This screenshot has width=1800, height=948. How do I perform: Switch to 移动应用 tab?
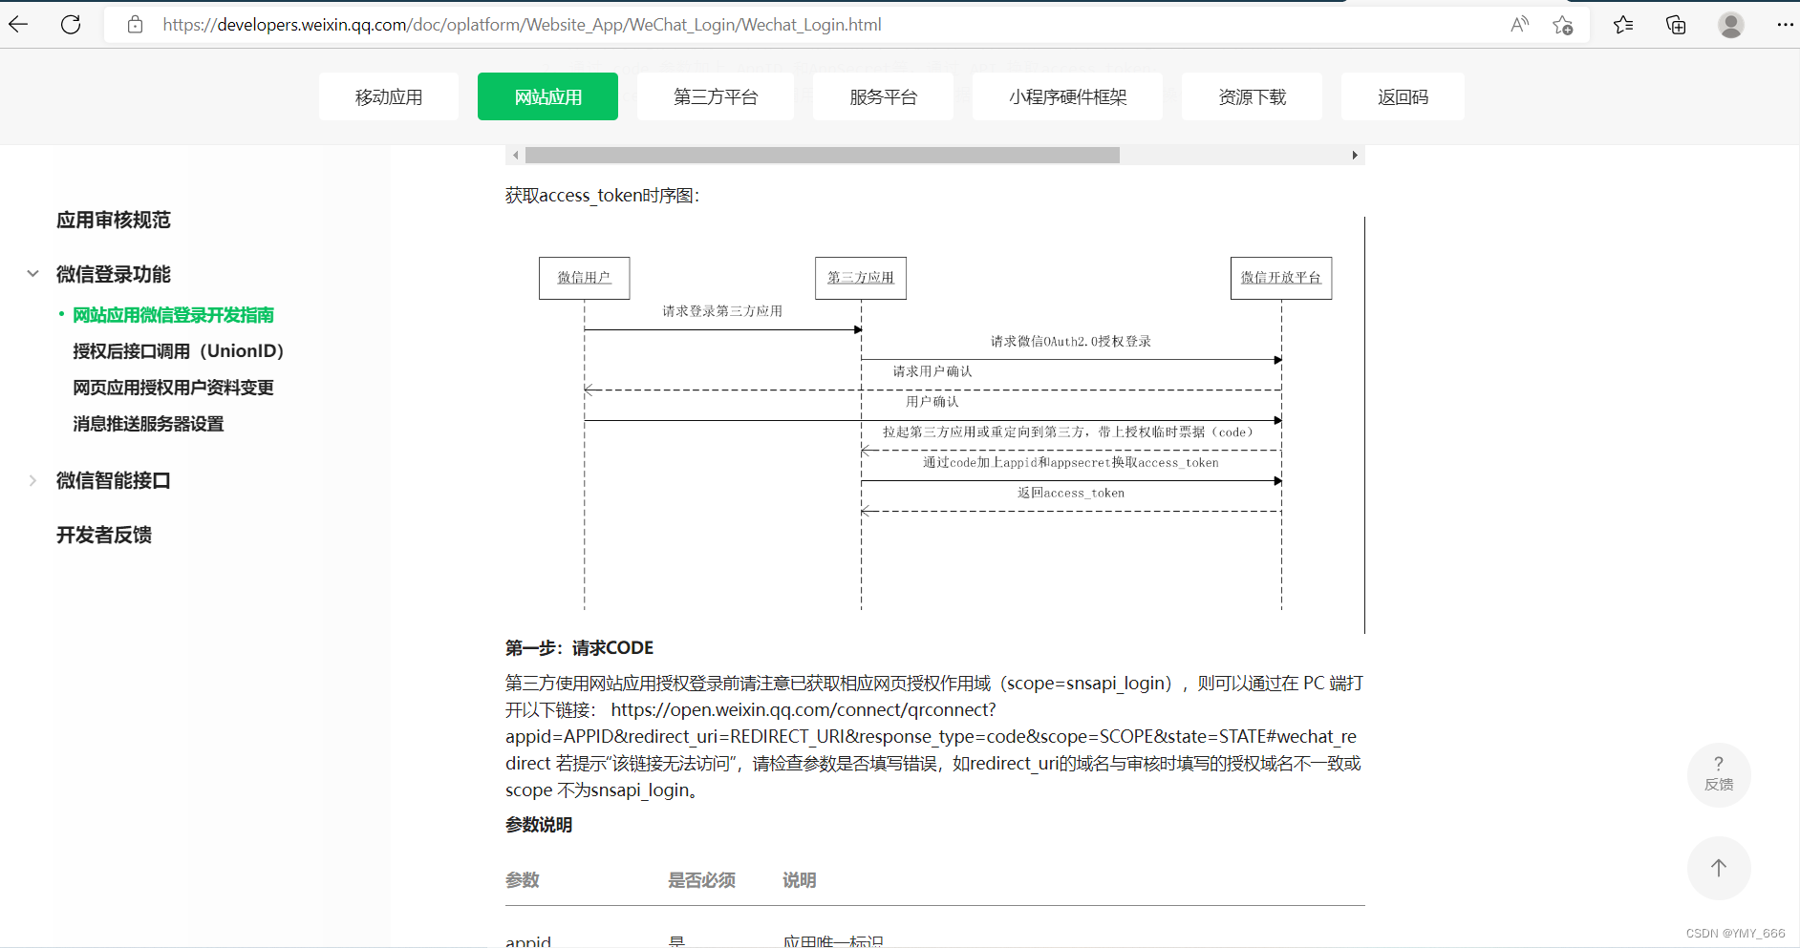tap(389, 96)
